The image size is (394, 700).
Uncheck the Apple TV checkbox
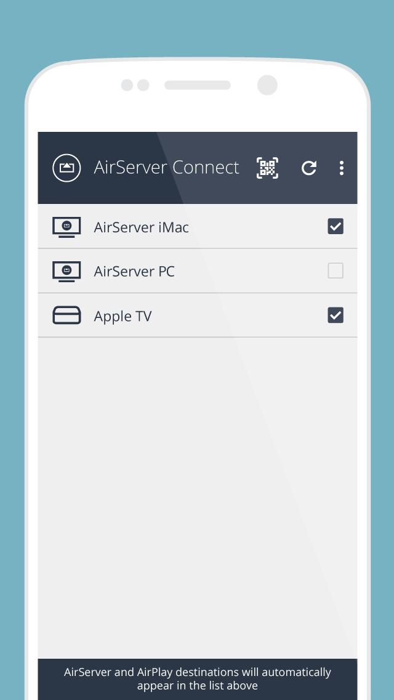336,315
